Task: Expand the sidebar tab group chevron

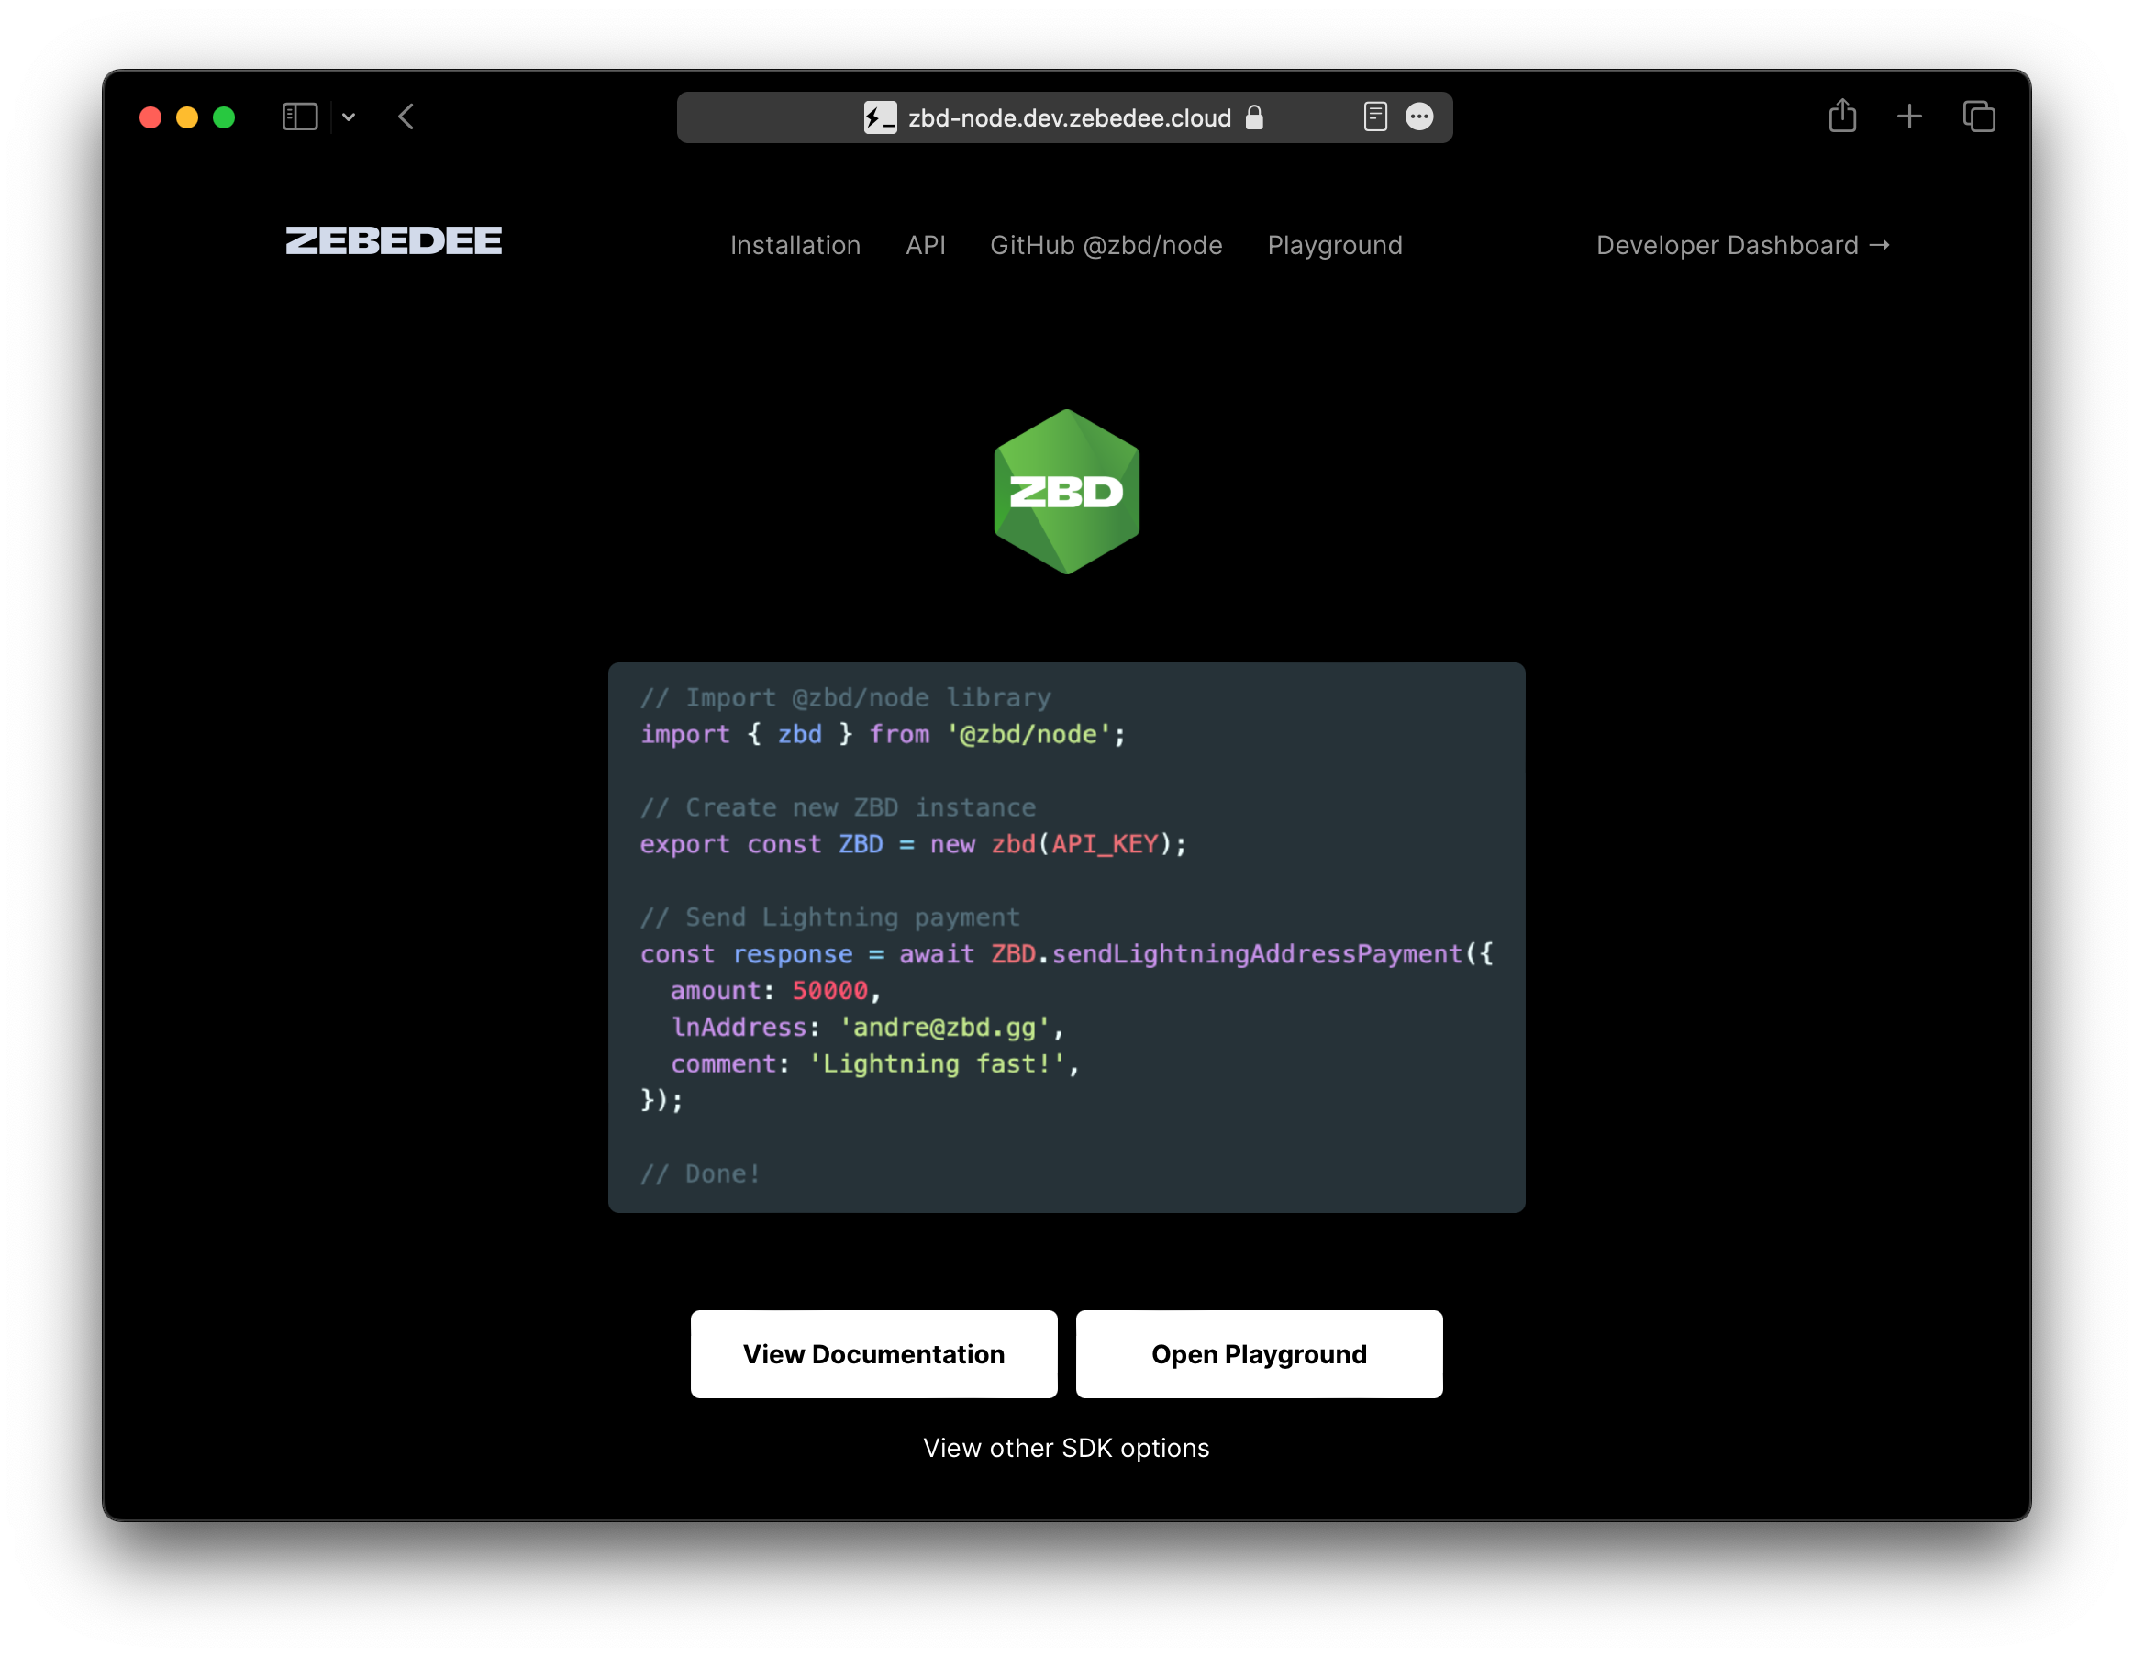Action: tap(349, 117)
